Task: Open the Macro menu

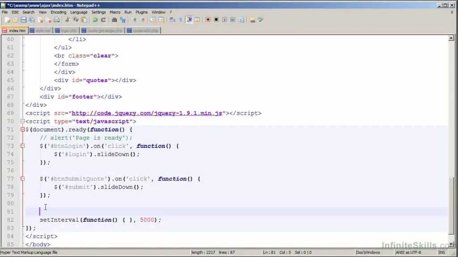Action: (x=115, y=12)
